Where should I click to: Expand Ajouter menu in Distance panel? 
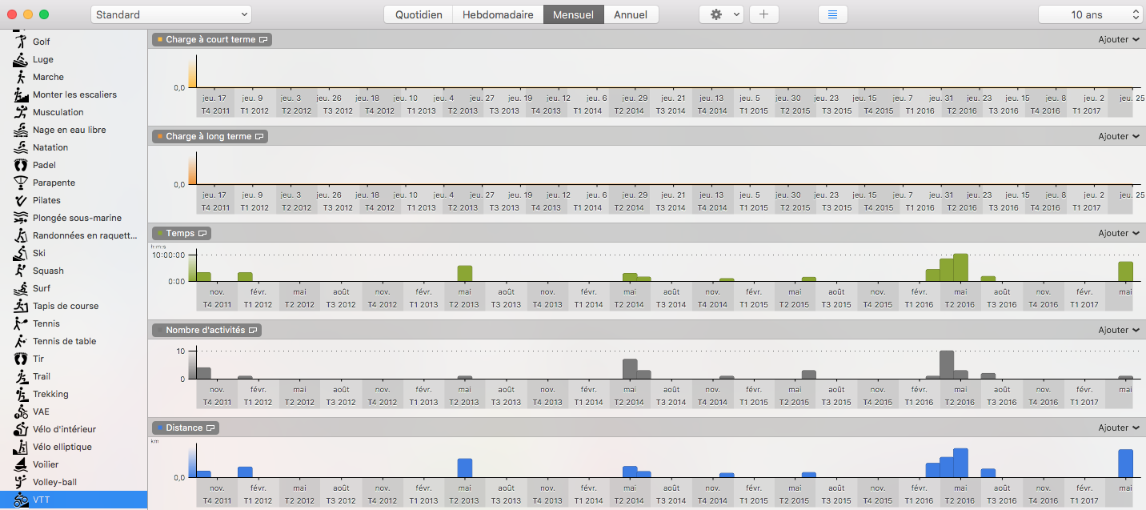click(x=1118, y=428)
